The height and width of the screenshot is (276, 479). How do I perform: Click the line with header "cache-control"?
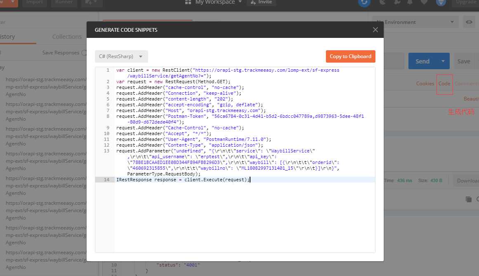[180, 87]
